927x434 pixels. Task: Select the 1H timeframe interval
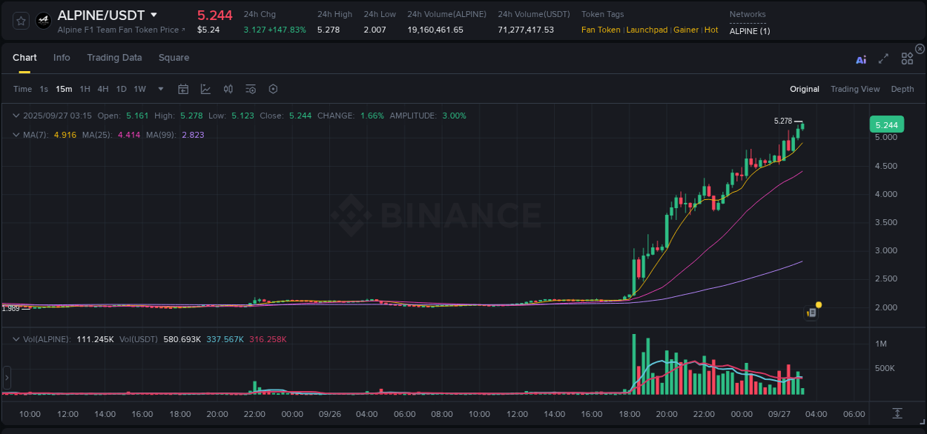click(x=84, y=89)
